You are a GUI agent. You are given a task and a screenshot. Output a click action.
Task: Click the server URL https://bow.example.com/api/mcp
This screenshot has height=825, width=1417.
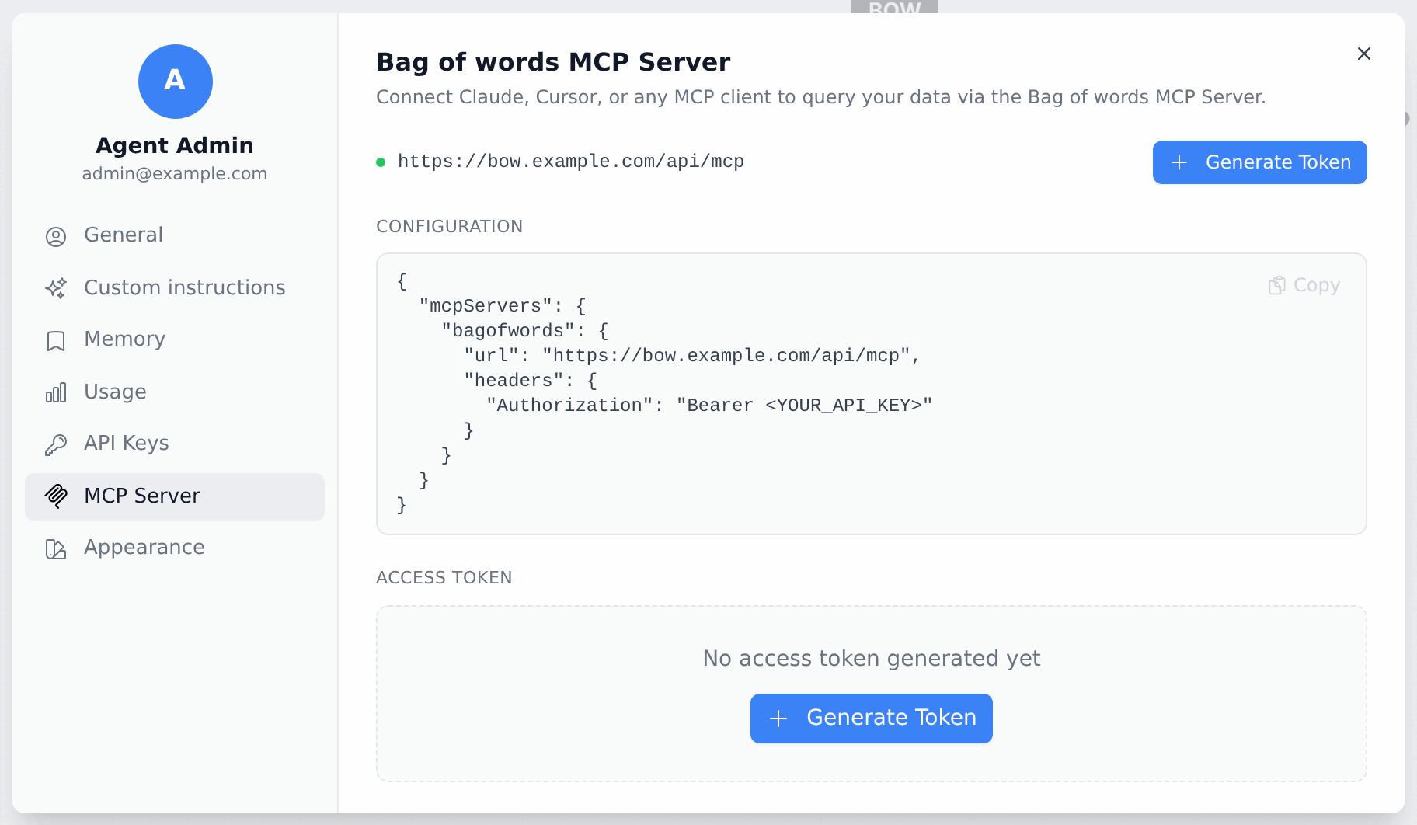(x=571, y=162)
